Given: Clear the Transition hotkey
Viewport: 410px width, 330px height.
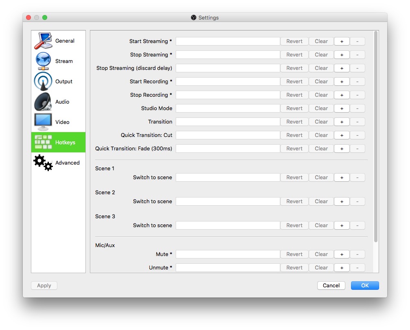Looking at the screenshot, I should [321, 122].
